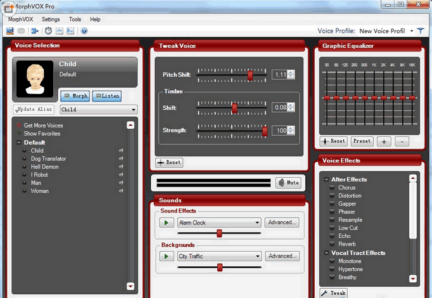The height and width of the screenshot is (298, 432).
Task: Click the level bars icon in Child row
Action: point(121,150)
